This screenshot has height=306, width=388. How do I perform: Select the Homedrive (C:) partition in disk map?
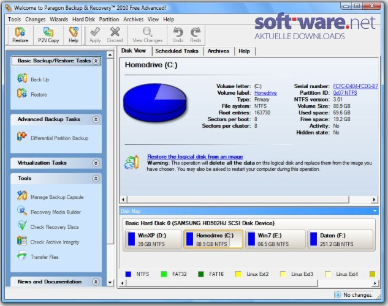click(213, 239)
